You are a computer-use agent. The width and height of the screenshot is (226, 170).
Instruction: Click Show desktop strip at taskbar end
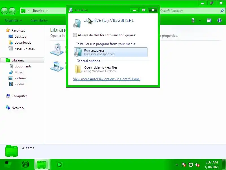point(224,164)
